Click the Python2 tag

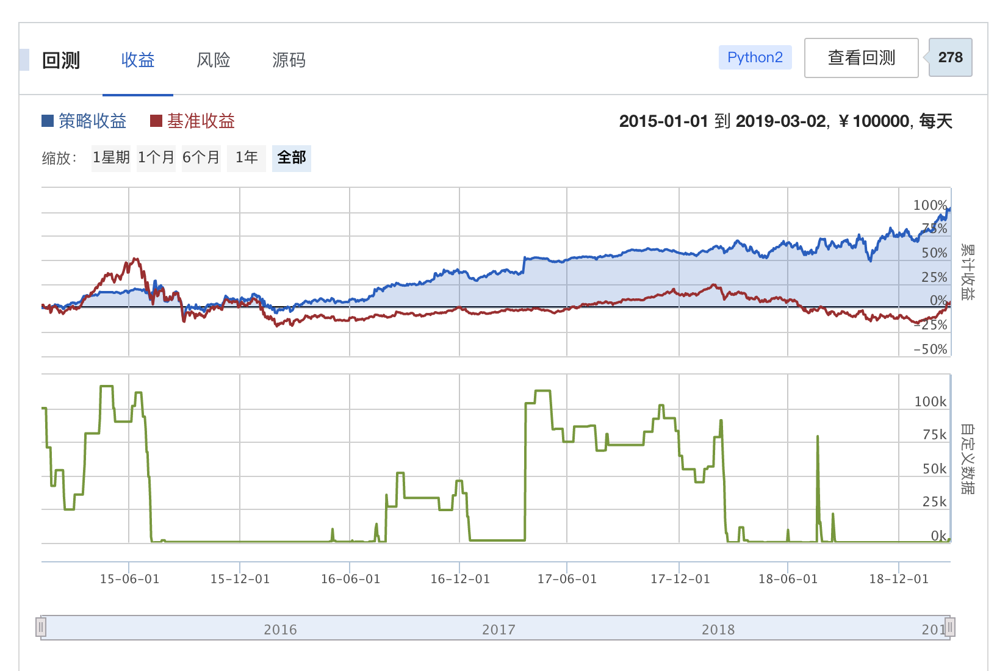click(755, 57)
